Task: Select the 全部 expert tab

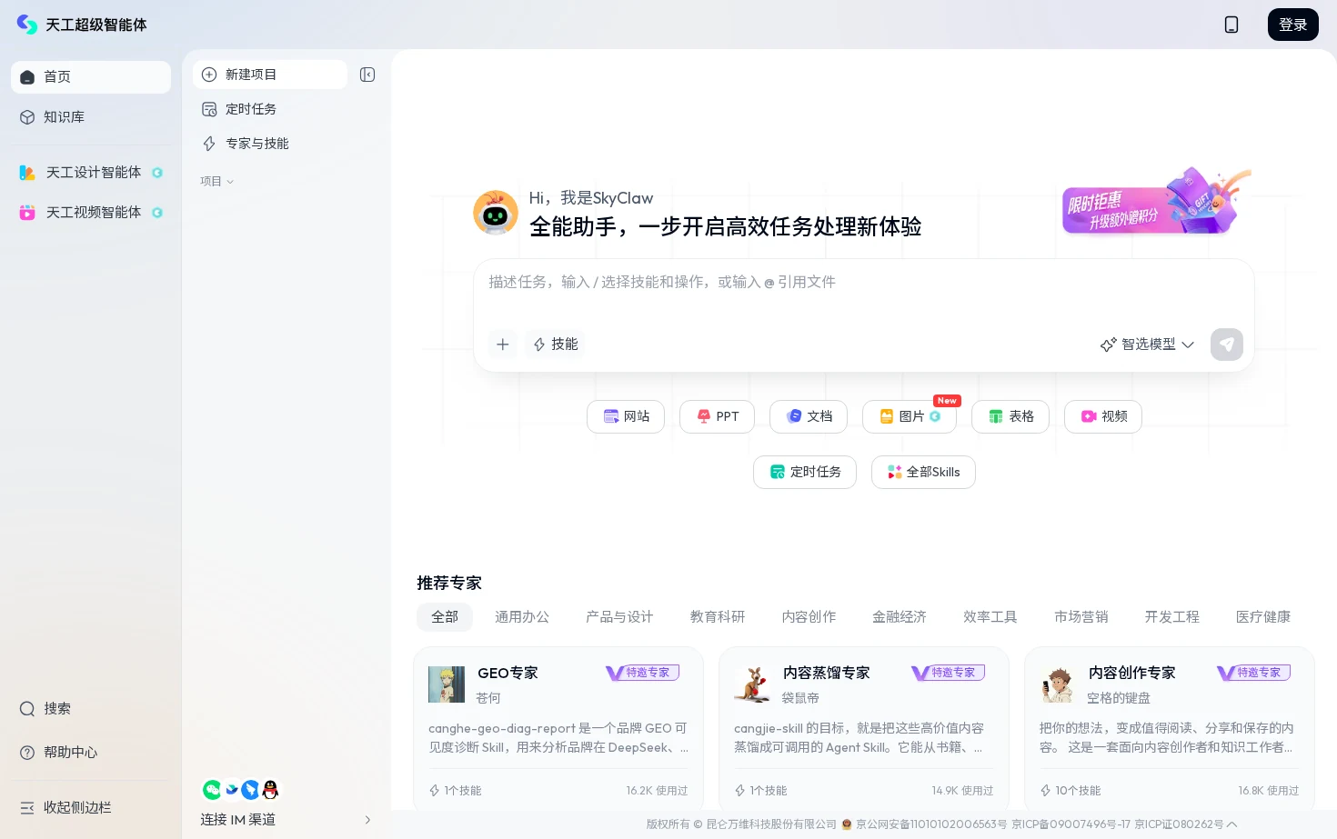Action: tap(445, 617)
